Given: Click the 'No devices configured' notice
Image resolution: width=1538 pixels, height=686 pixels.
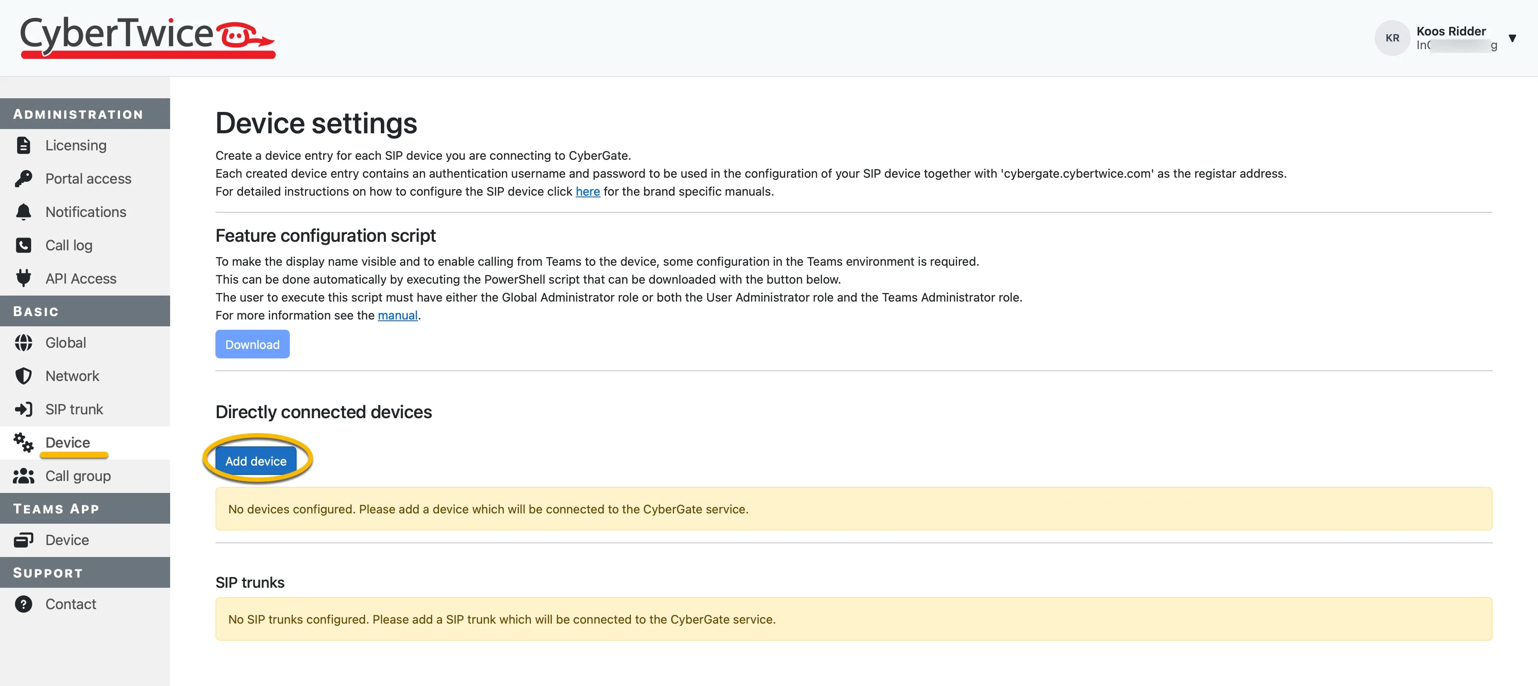Looking at the screenshot, I should pyautogui.click(x=854, y=509).
